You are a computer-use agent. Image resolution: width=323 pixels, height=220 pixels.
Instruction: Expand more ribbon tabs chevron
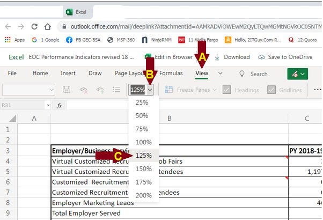click(x=220, y=73)
